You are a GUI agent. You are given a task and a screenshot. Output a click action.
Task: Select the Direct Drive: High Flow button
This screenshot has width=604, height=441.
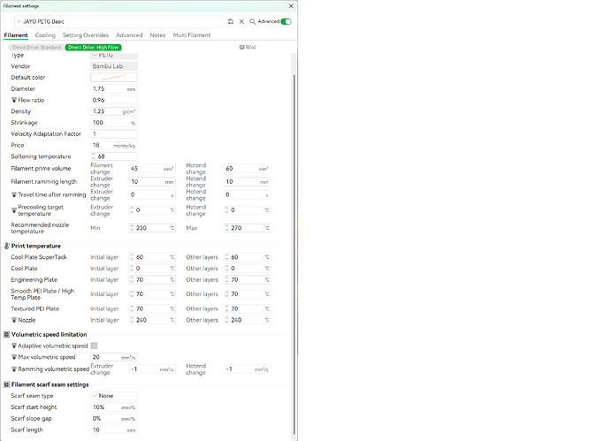[94, 48]
